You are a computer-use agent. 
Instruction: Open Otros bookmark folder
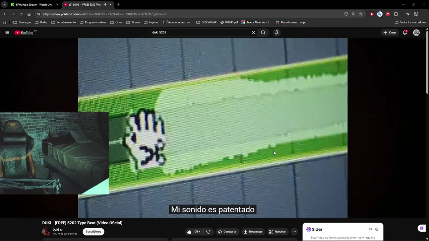click(116, 22)
